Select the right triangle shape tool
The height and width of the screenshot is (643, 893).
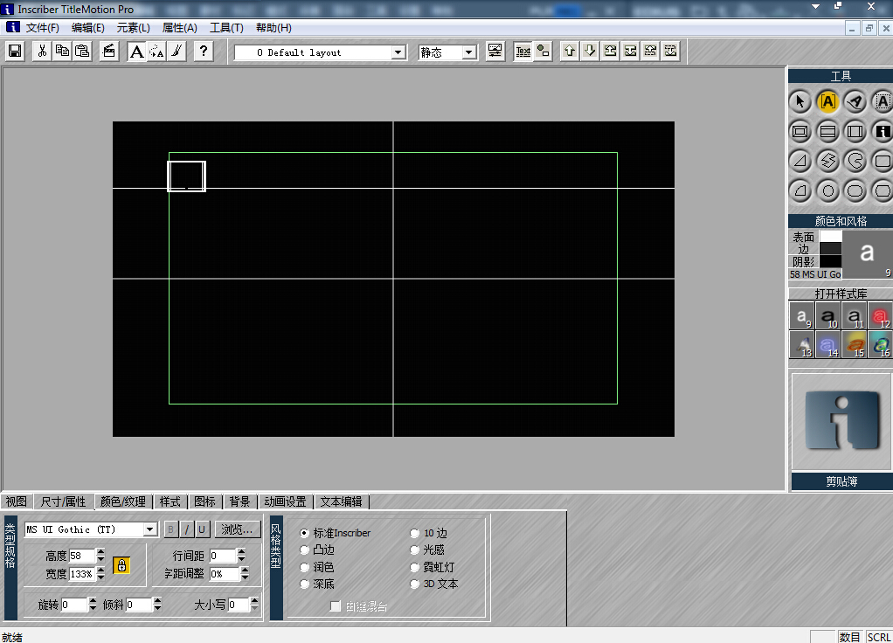800,161
